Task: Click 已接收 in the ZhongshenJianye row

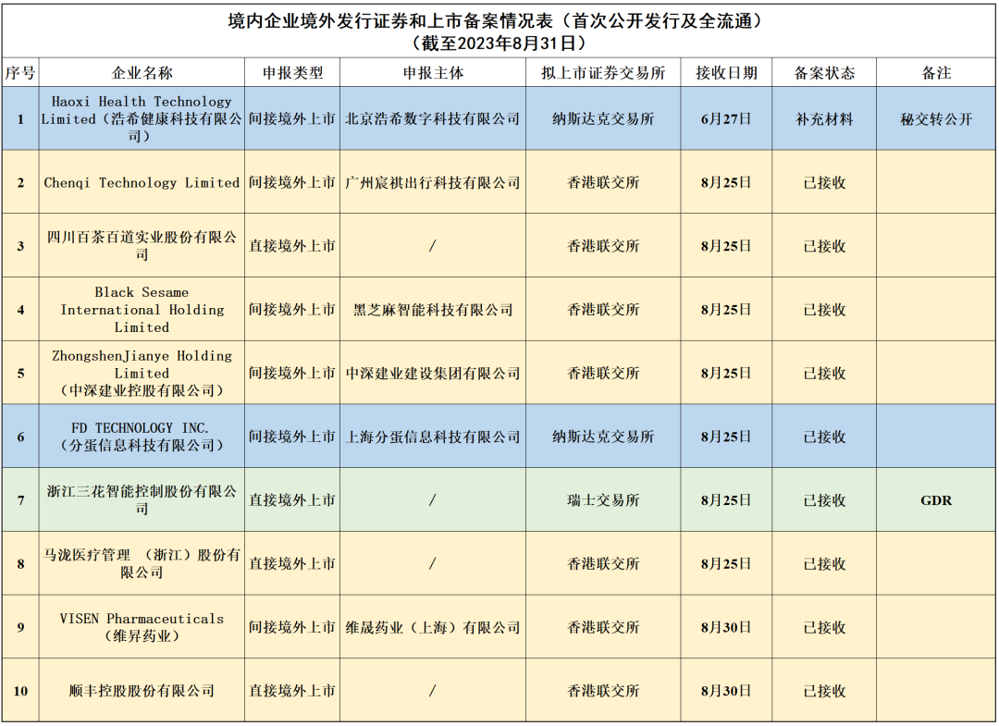Action: (824, 374)
